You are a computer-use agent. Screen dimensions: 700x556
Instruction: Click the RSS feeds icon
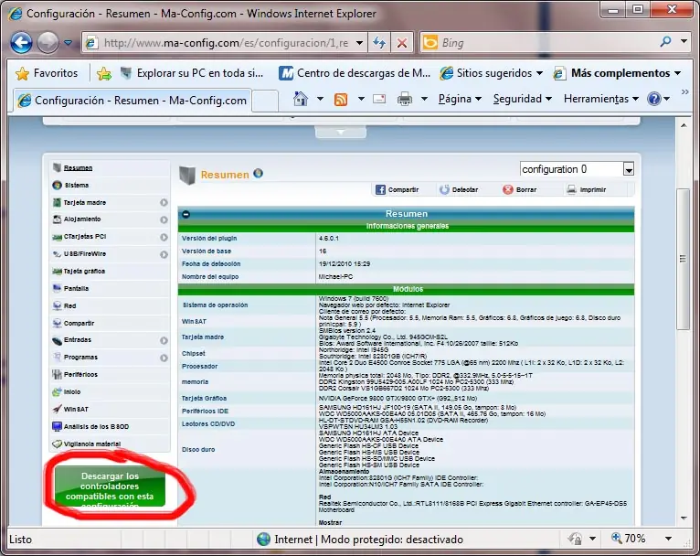[x=341, y=99]
